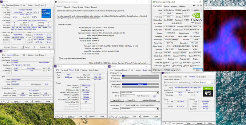This screenshot has height=125, width=246.
Task: Toggle the Ray Tracing checkbox
Action: tap(173, 66)
